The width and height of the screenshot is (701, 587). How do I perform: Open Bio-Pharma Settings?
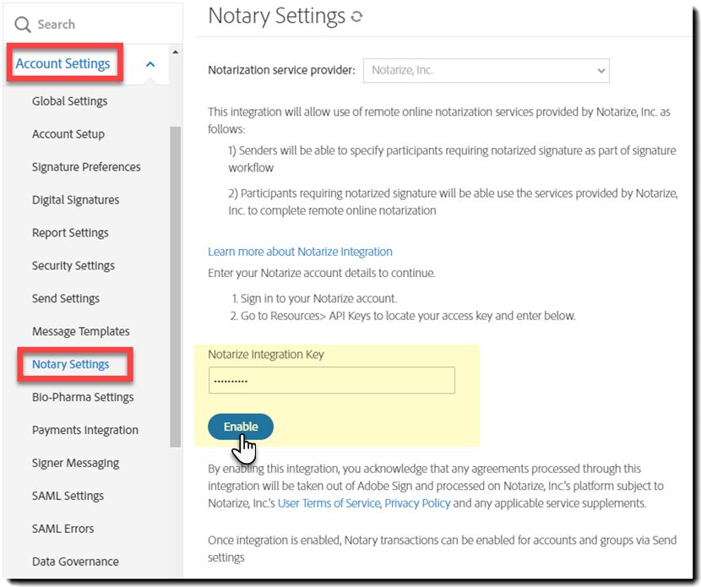point(83,397)
